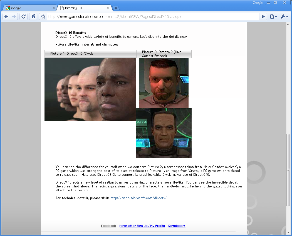292x236 pixels.
Task: Click the Forward navigation arrow
Action: [x=14, y=17]
